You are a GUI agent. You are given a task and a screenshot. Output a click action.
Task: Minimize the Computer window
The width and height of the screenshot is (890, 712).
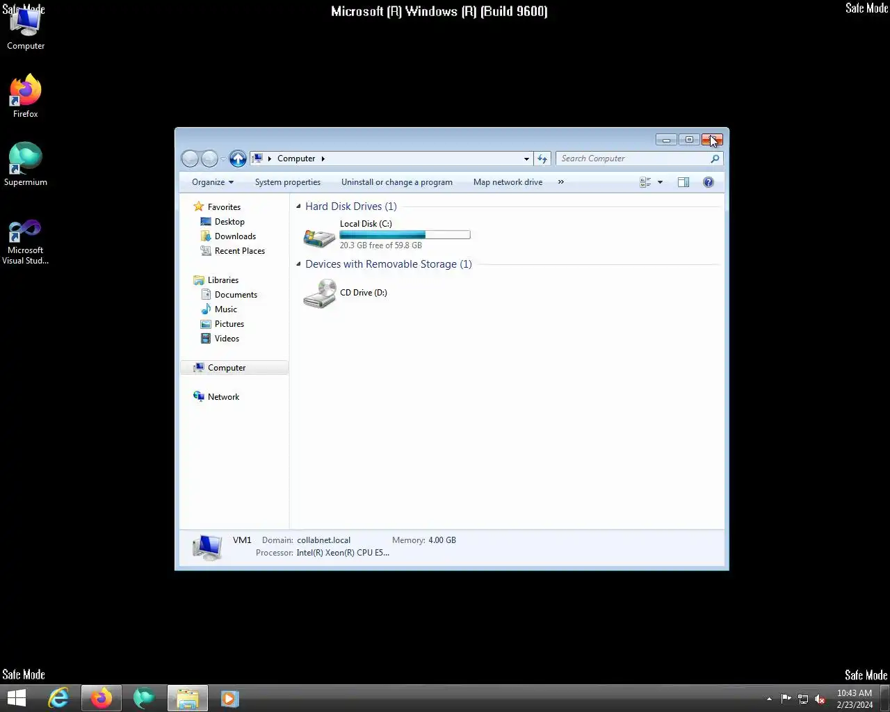point(666,140)
